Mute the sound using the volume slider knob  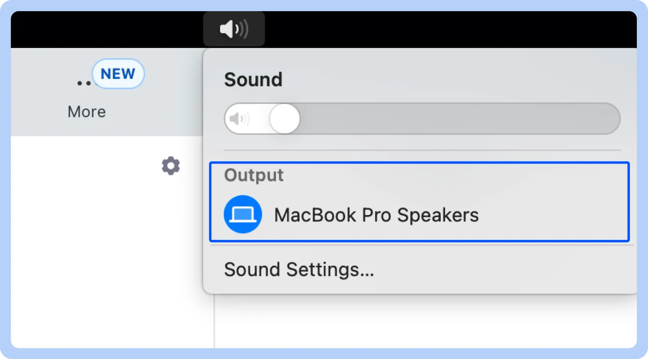[284, 118]
